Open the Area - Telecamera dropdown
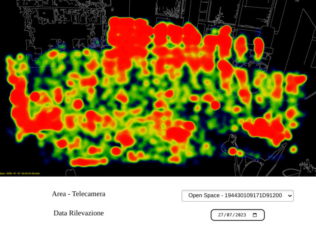This screenshot has width=316, height=232. [237, 196]
